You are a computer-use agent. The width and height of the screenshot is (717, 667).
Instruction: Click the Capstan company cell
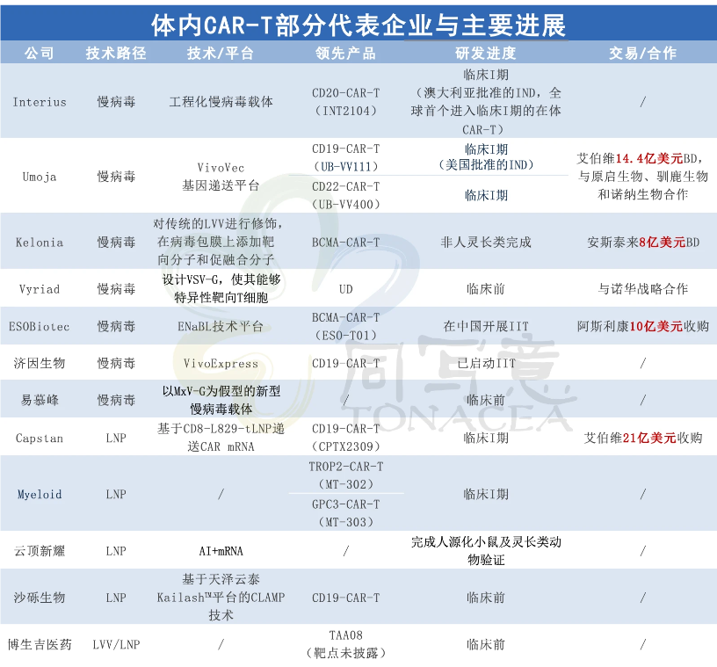click(x=40, y=439)
